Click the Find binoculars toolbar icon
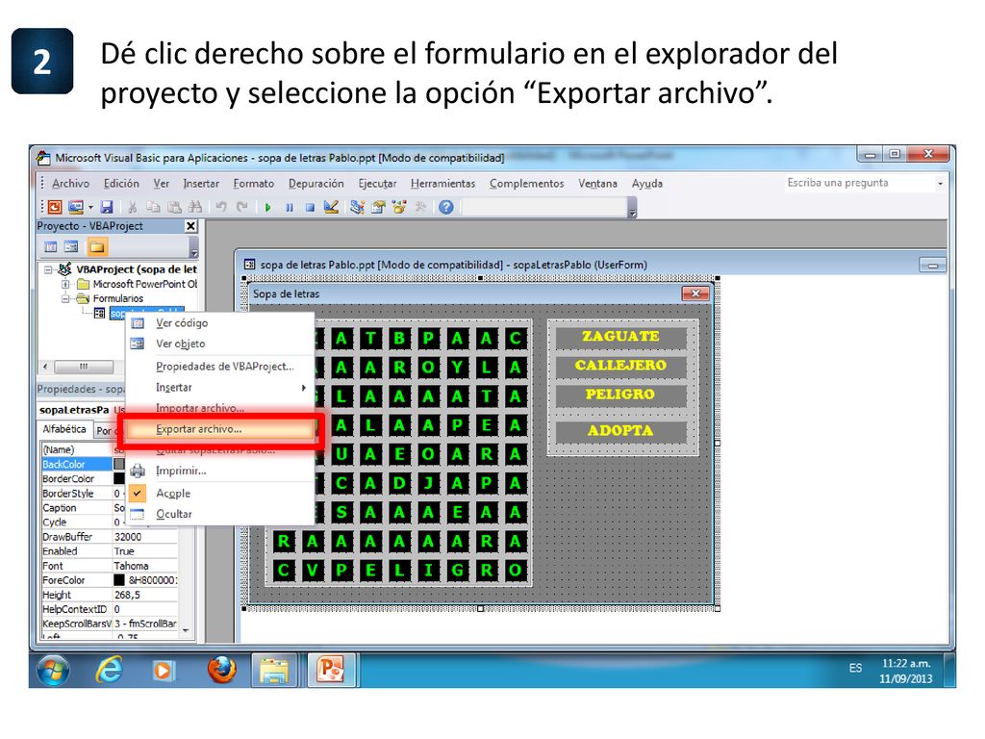The width and height of the screenshot is (985, 739). click(x=194, y=207)
